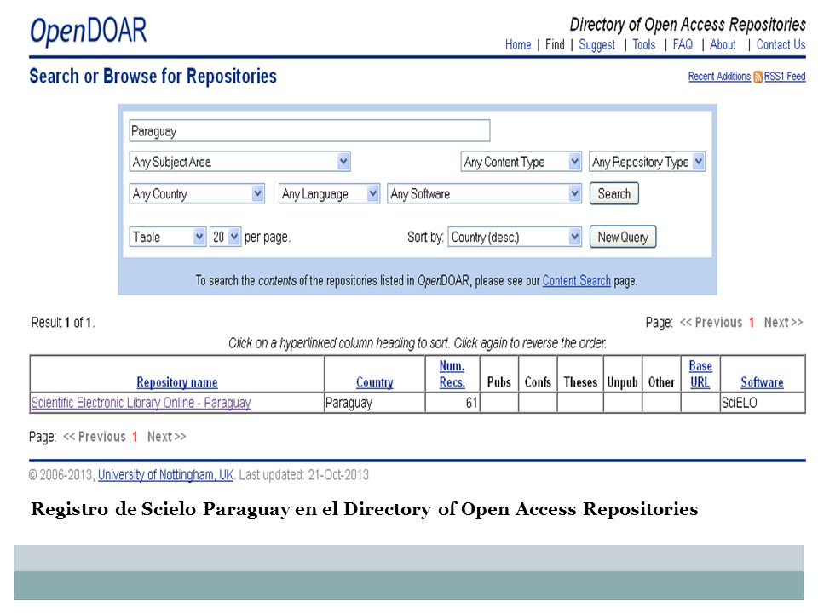Click the Theses column header

[x=580, y=382]
